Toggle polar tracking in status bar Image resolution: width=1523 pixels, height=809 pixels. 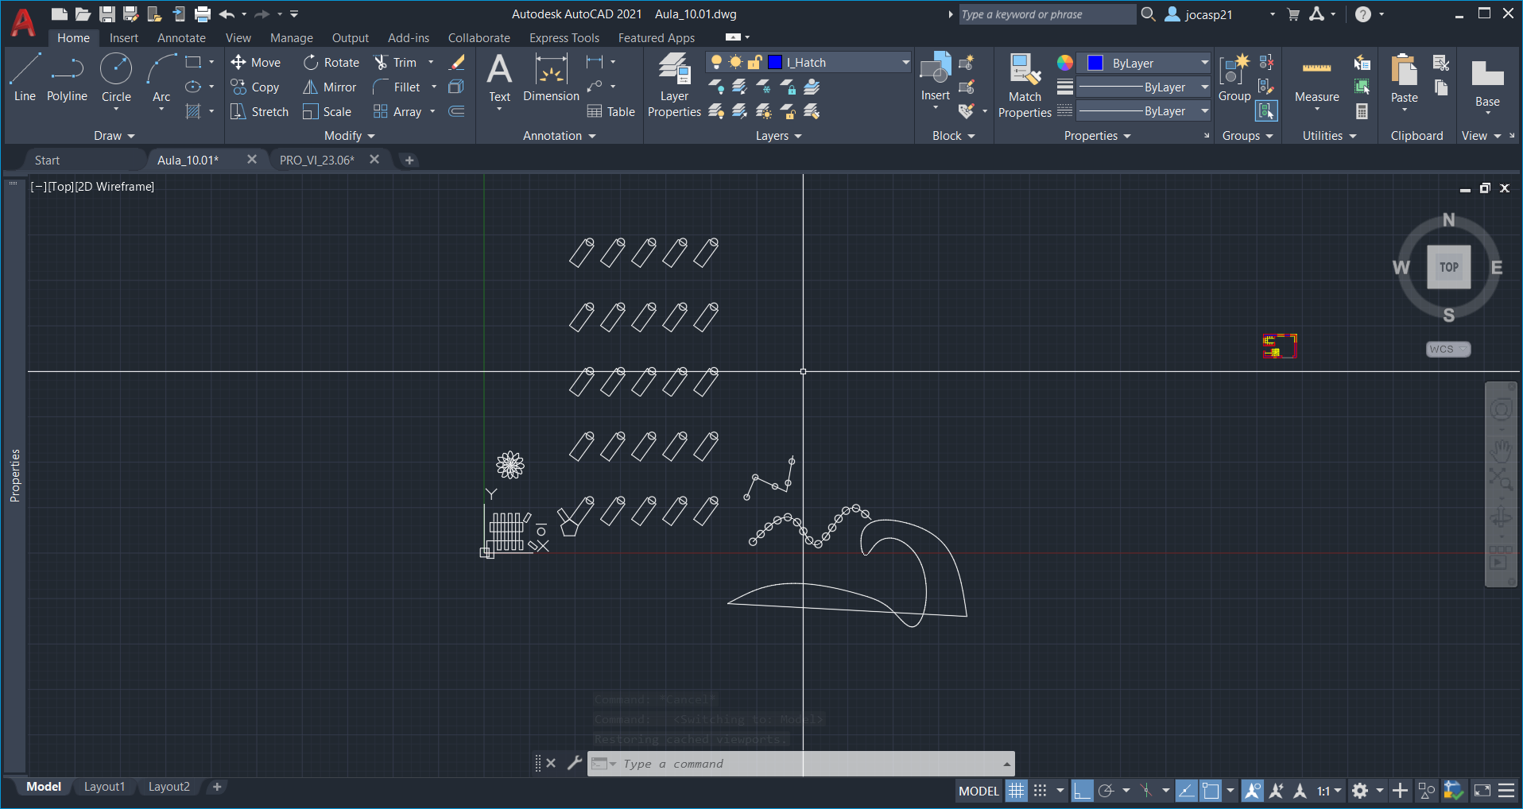click(1106, 791)
